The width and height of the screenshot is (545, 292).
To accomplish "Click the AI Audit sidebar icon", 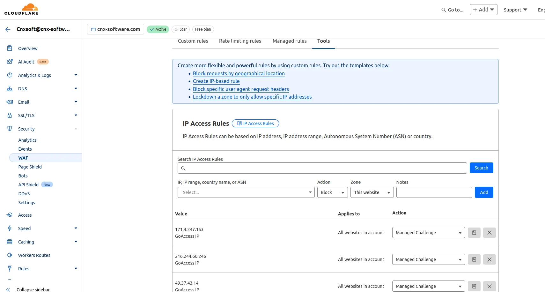I will [10, 62].
